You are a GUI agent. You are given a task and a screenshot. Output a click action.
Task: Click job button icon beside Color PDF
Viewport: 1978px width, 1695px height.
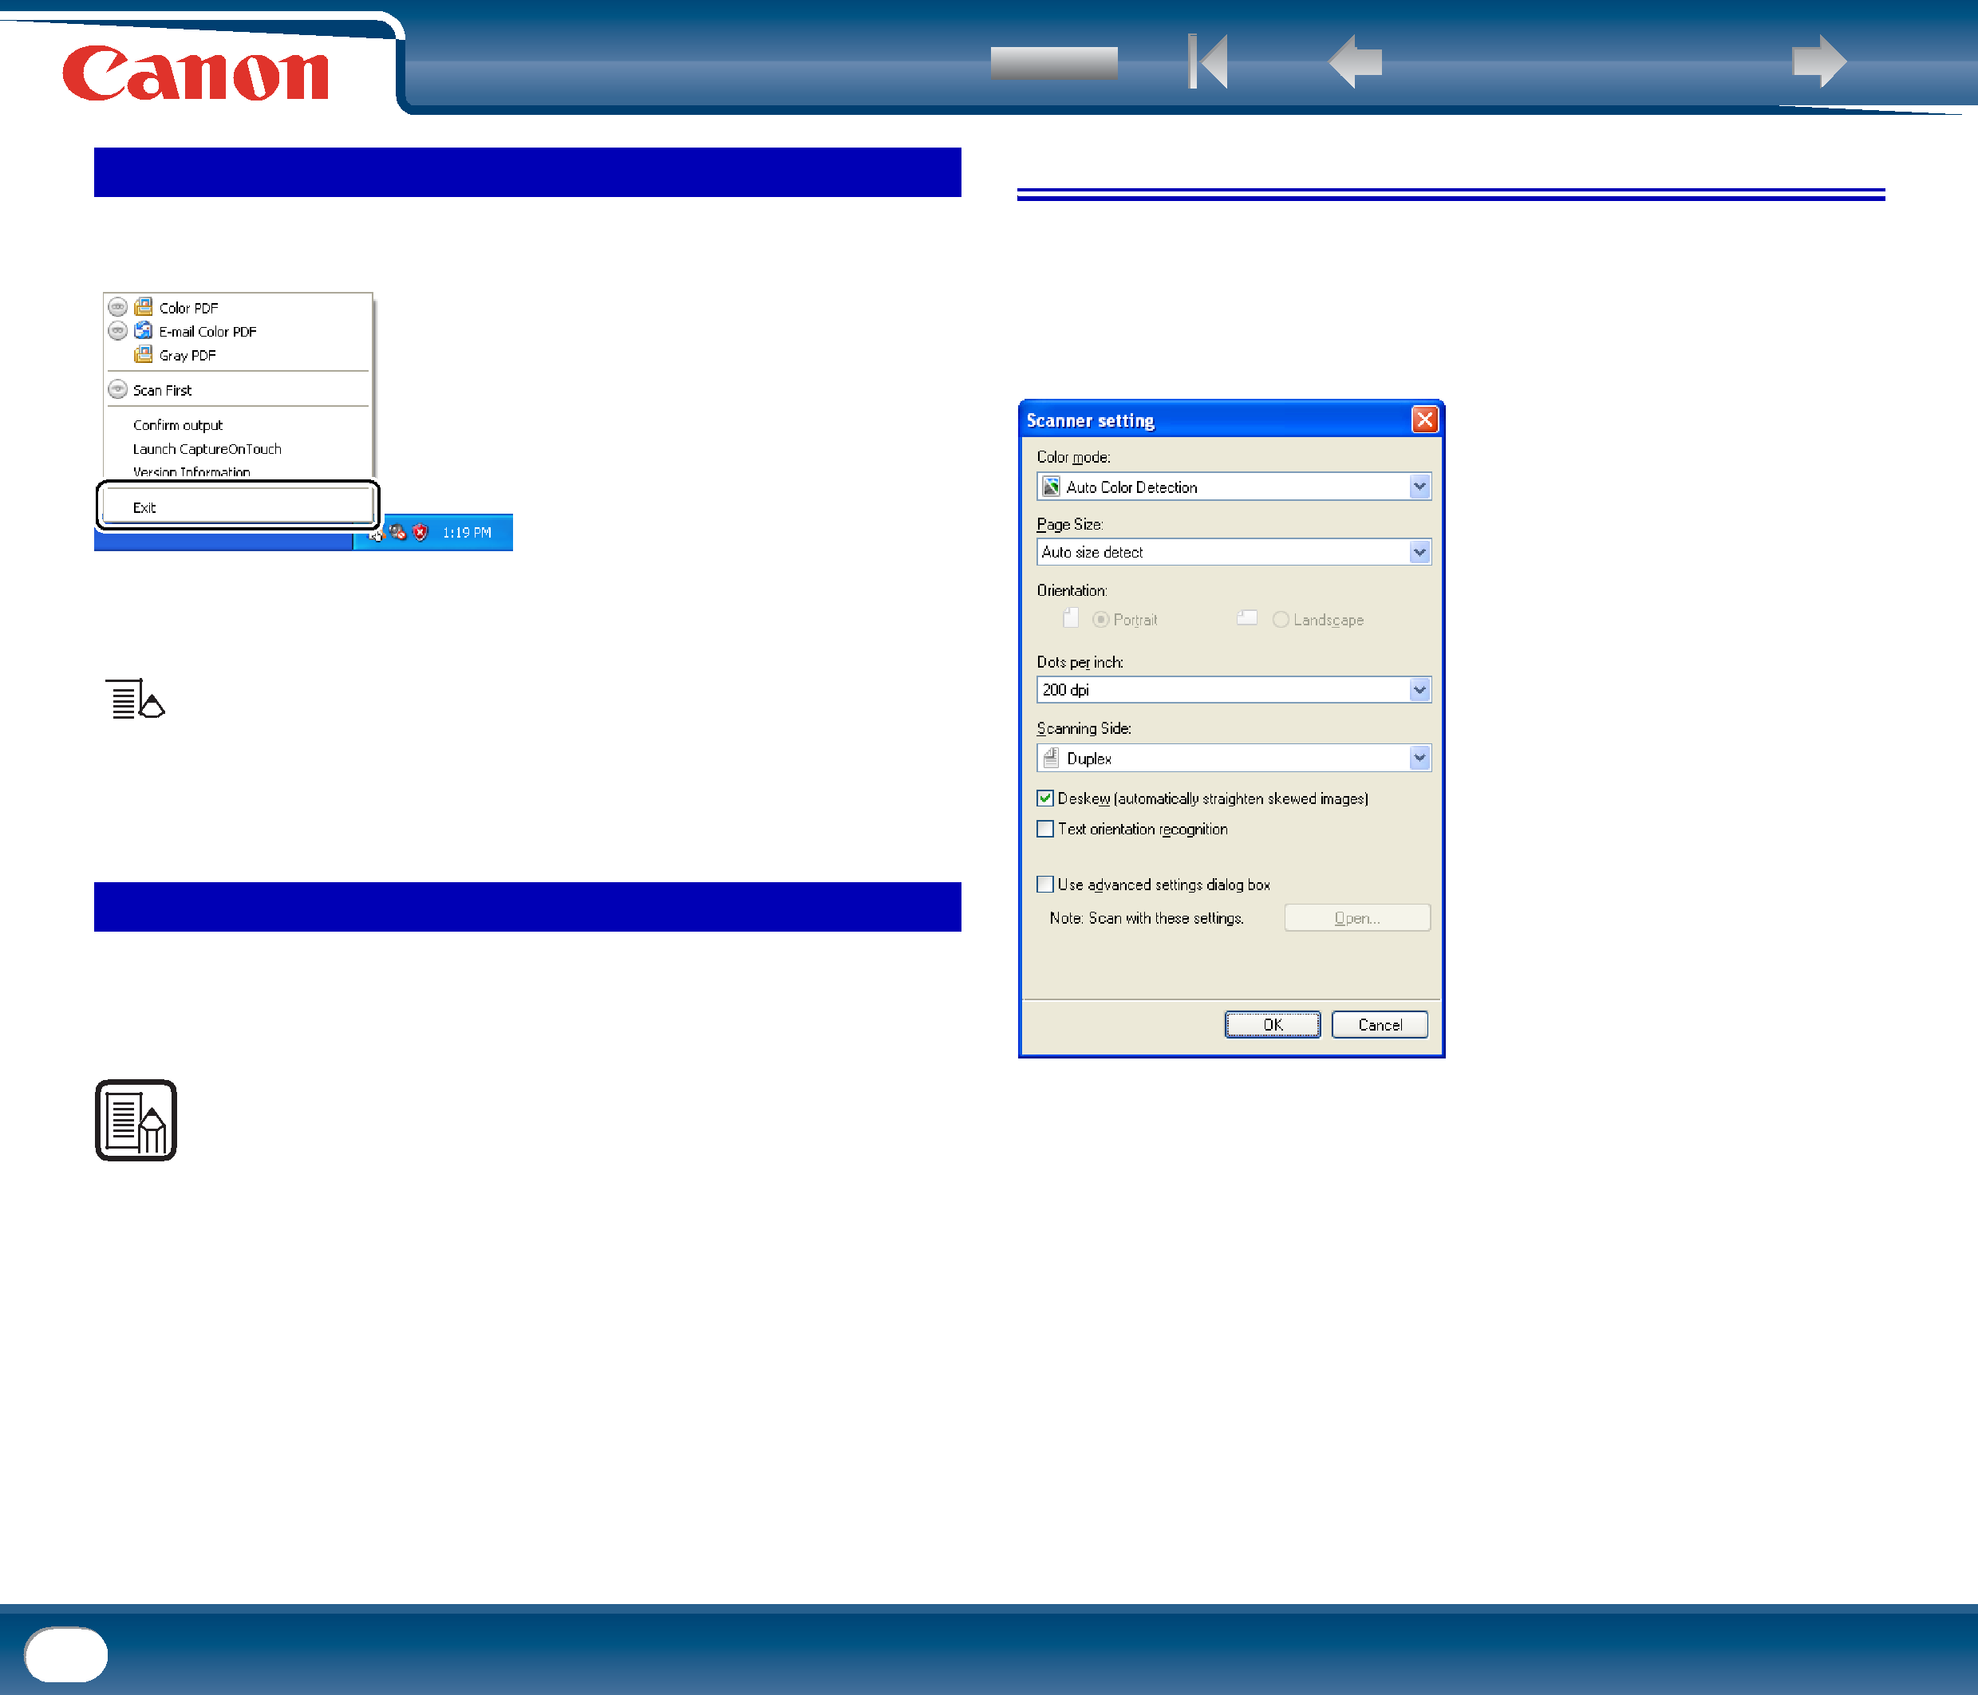point(117,306)
